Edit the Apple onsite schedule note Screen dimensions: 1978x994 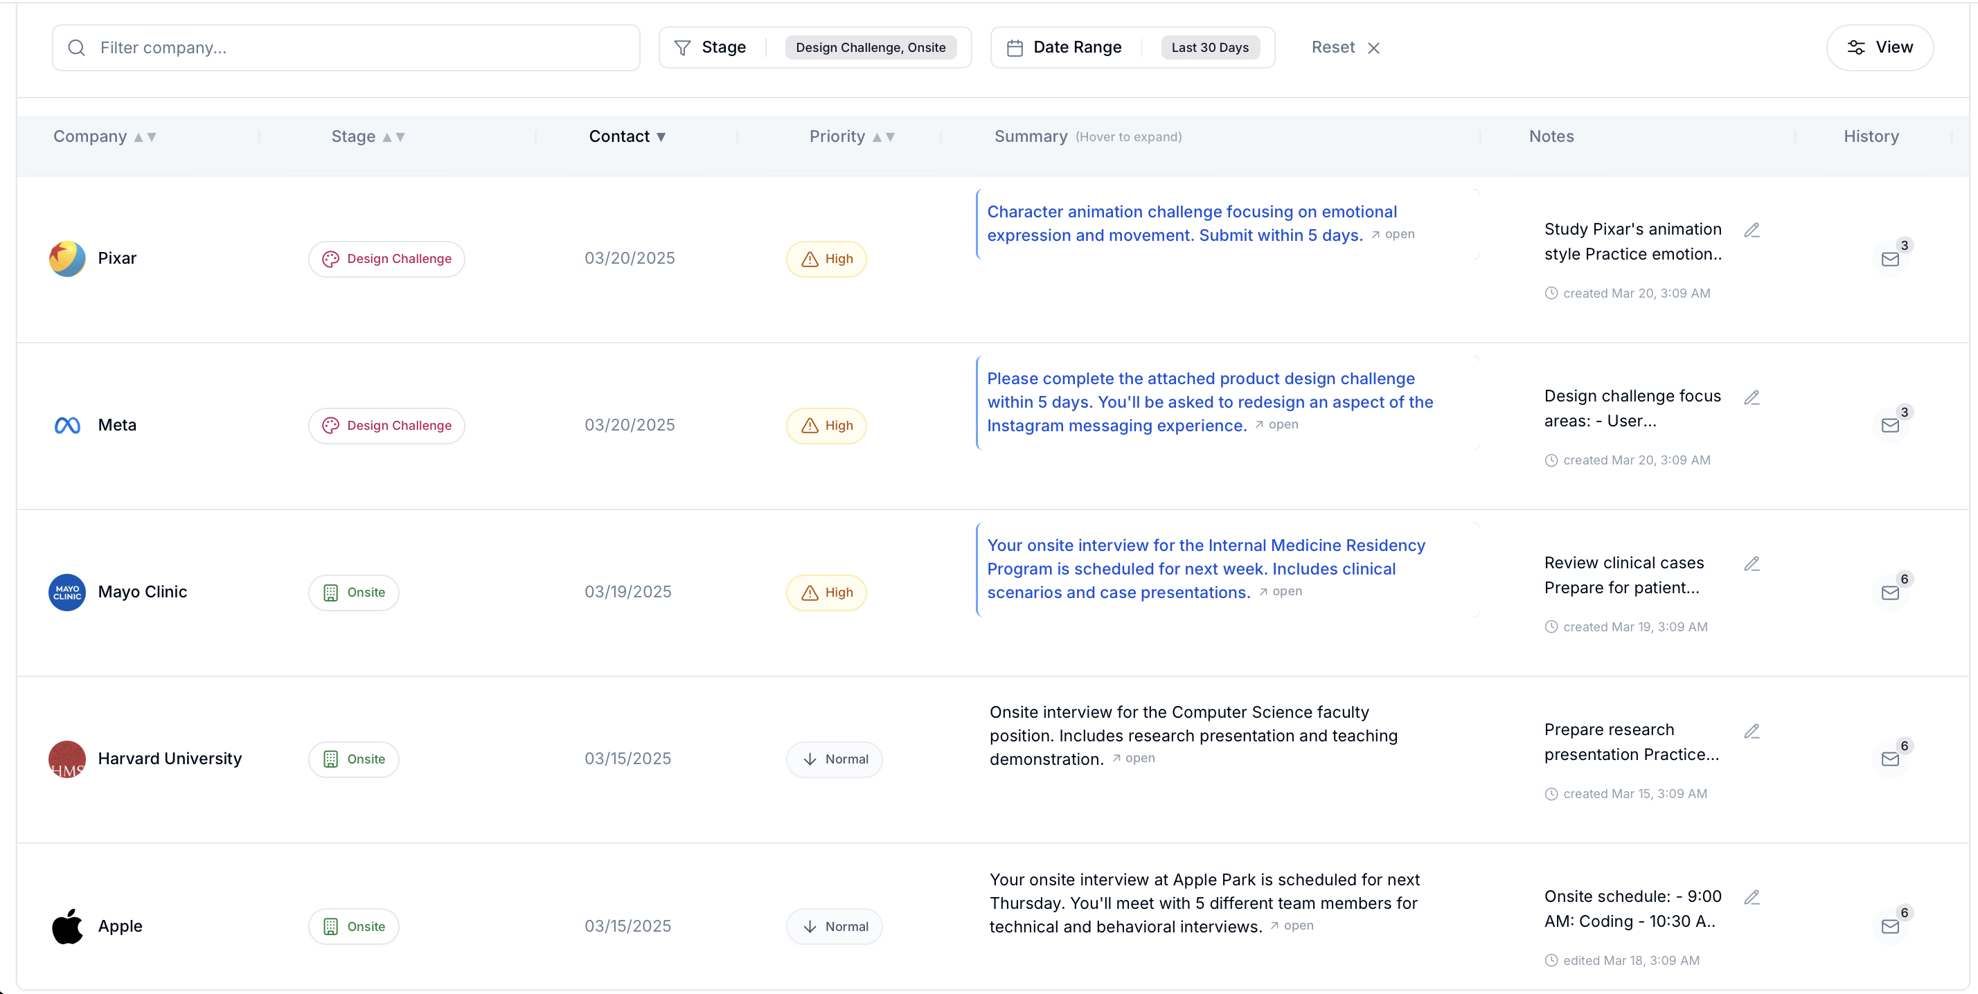coord(1752,897)
